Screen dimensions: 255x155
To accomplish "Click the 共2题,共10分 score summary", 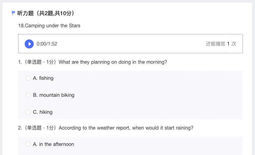I will (55, 13).
